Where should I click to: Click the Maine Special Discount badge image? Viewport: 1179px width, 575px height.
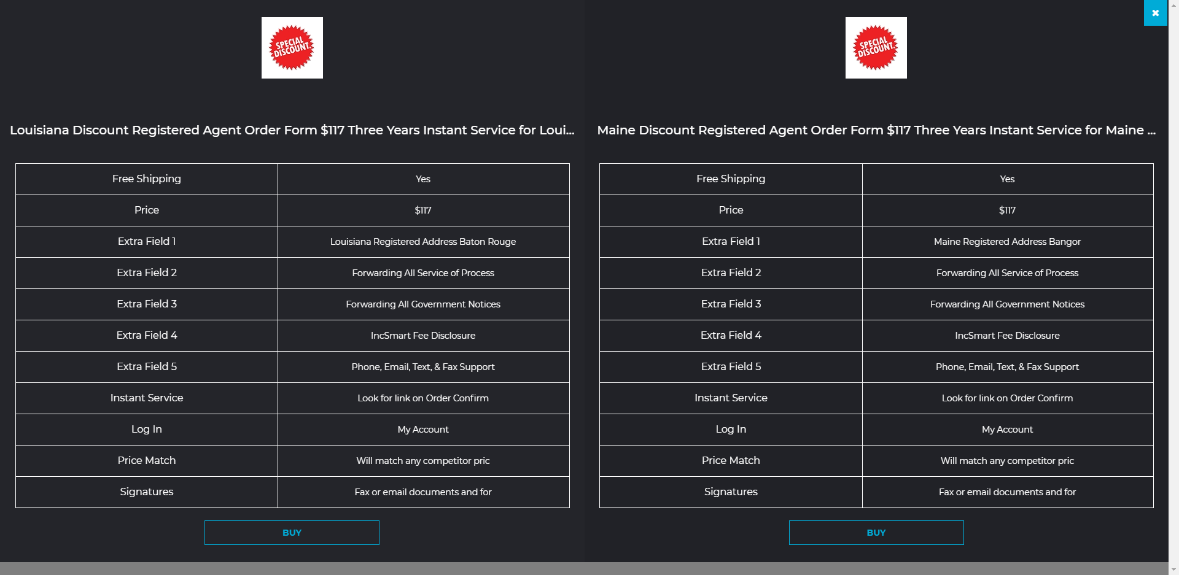point(876,48)
